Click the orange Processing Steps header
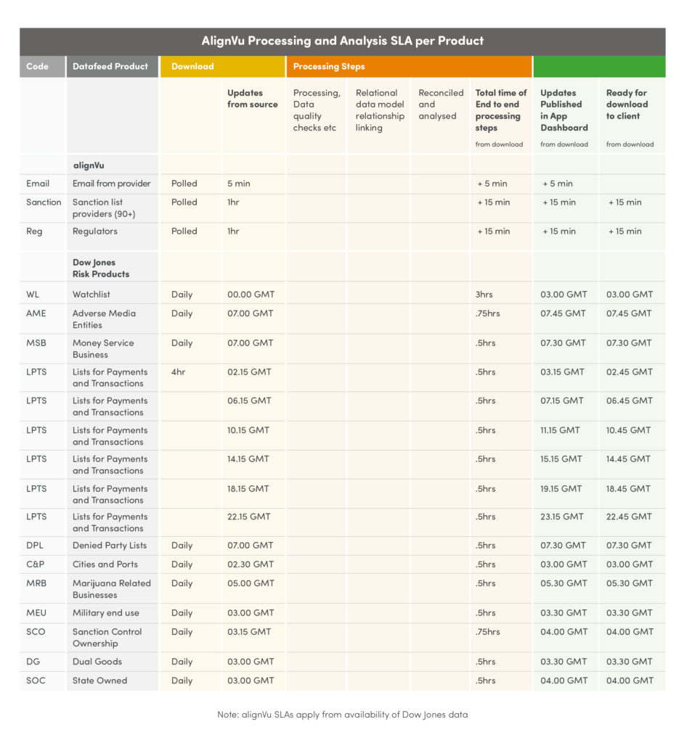The width and height of the screenshot is (692, 743). (x=329, y=66)
